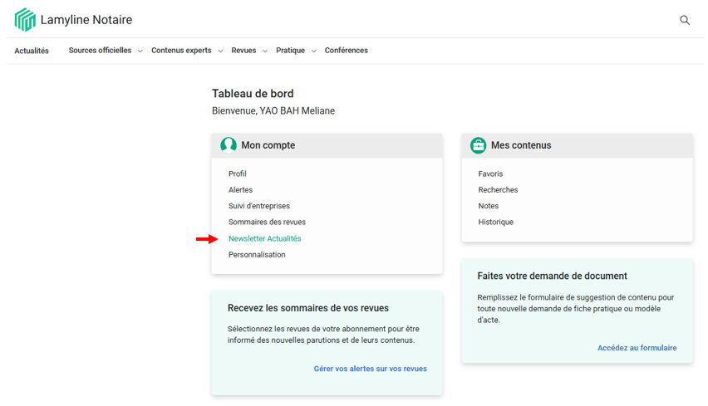Click the Lamyline Notaire logo icon
The image size is (708, 406).
[x=25, y=20]
